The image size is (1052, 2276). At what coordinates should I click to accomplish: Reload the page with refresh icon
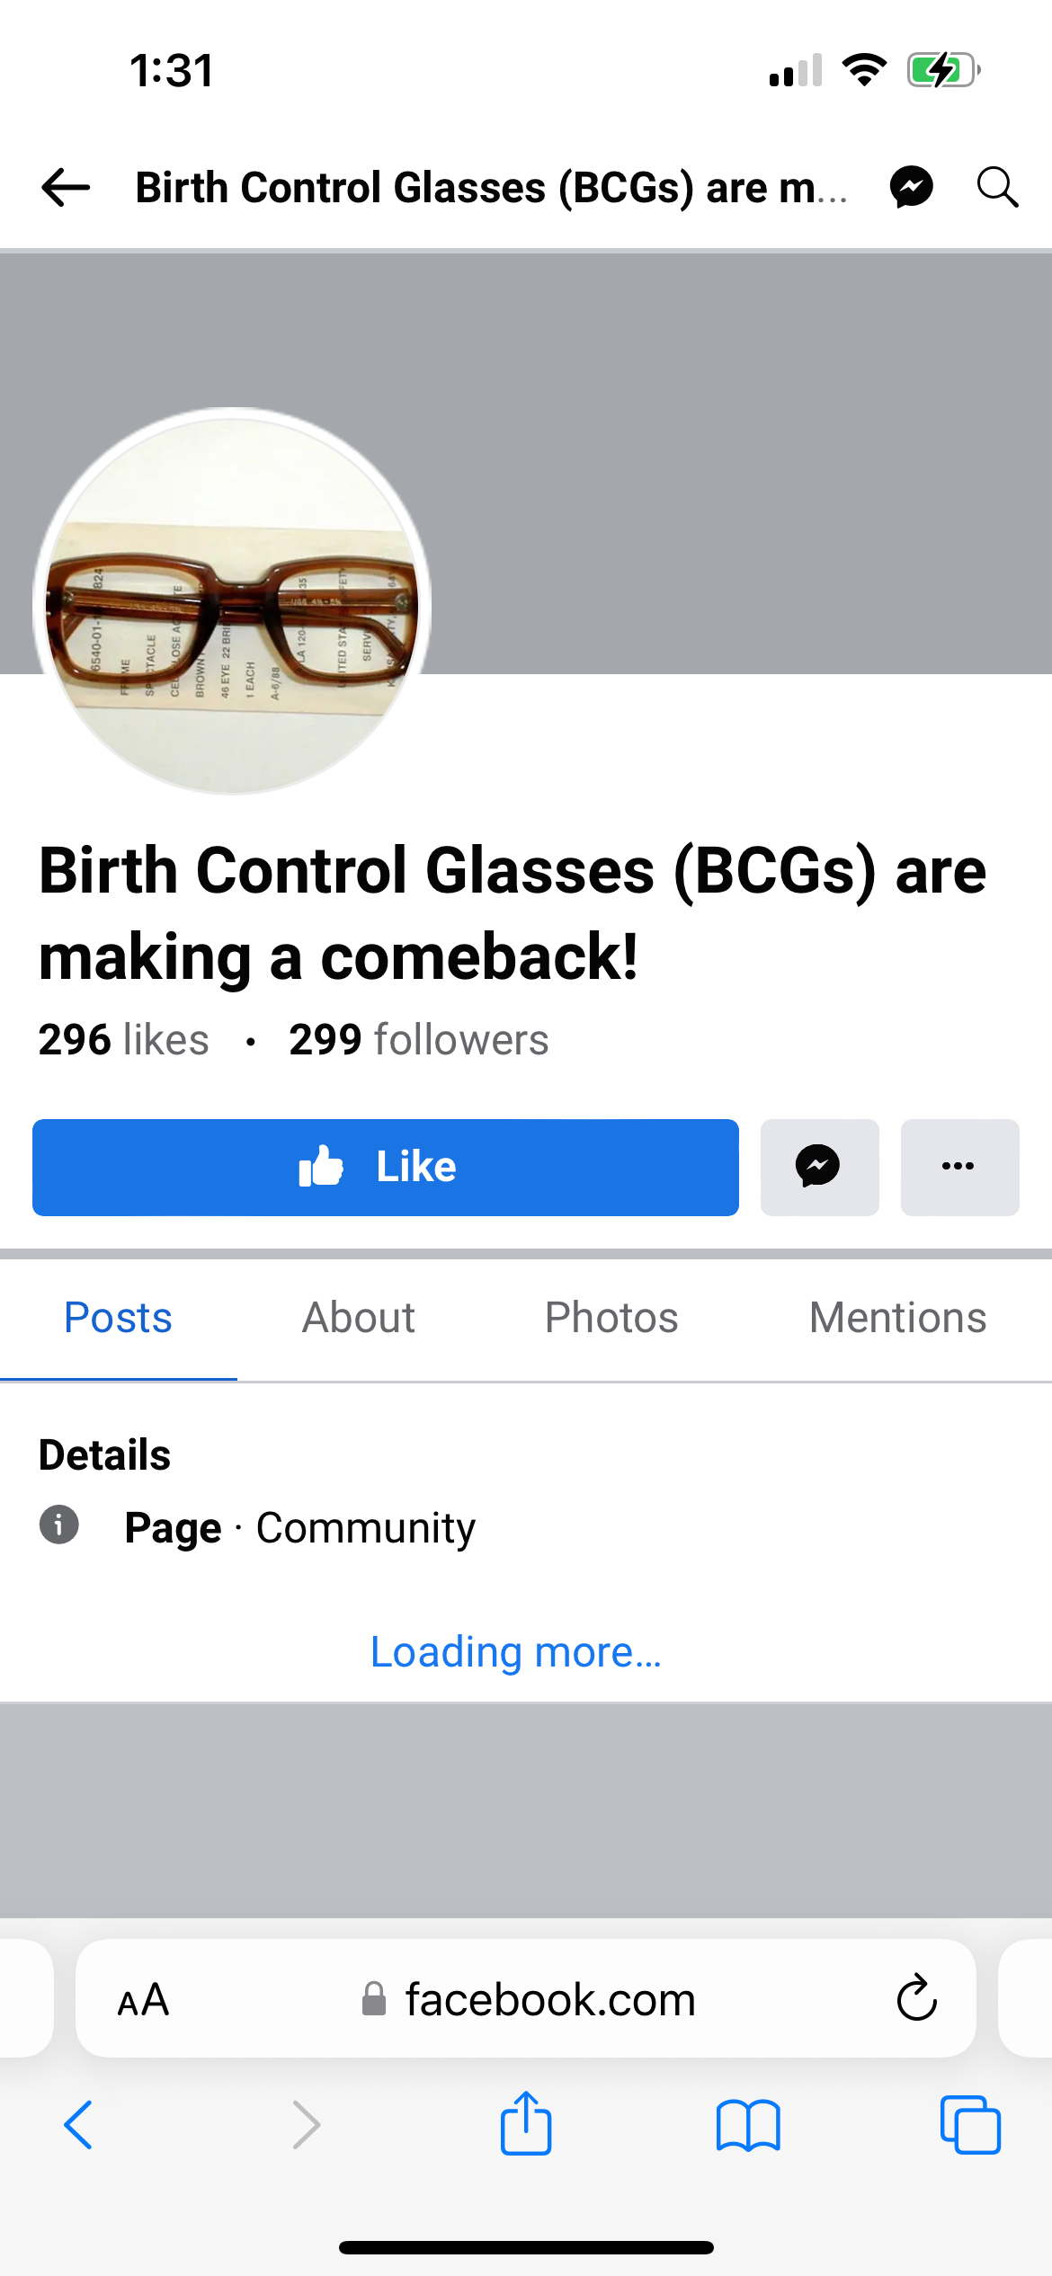(x=916, y=1998)
